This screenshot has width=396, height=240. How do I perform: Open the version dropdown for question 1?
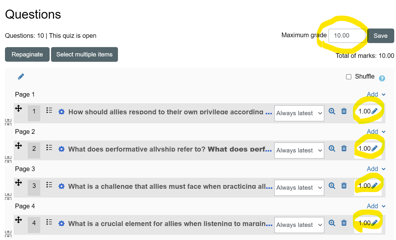tap(299, 113)
